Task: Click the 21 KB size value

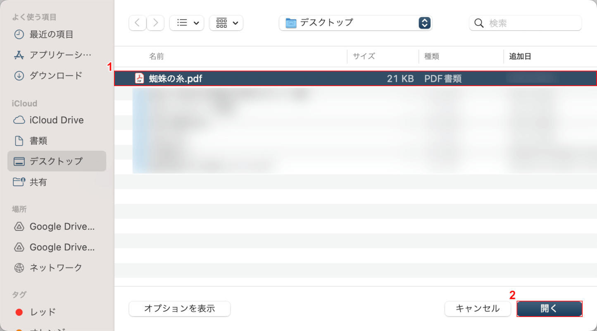Action: point(400,78)
